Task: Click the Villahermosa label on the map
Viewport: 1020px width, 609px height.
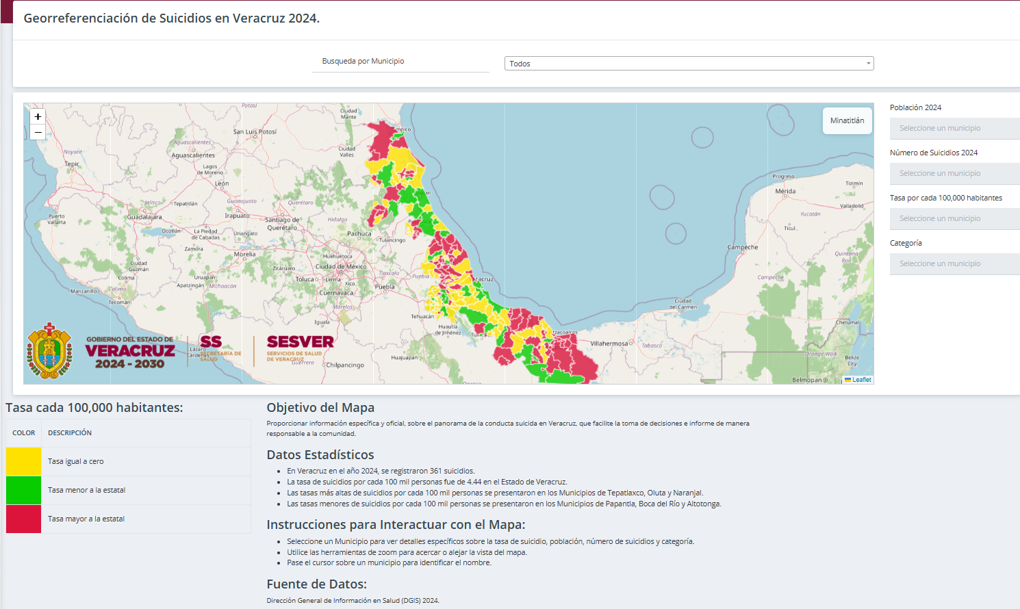Action: pos(609,344)
